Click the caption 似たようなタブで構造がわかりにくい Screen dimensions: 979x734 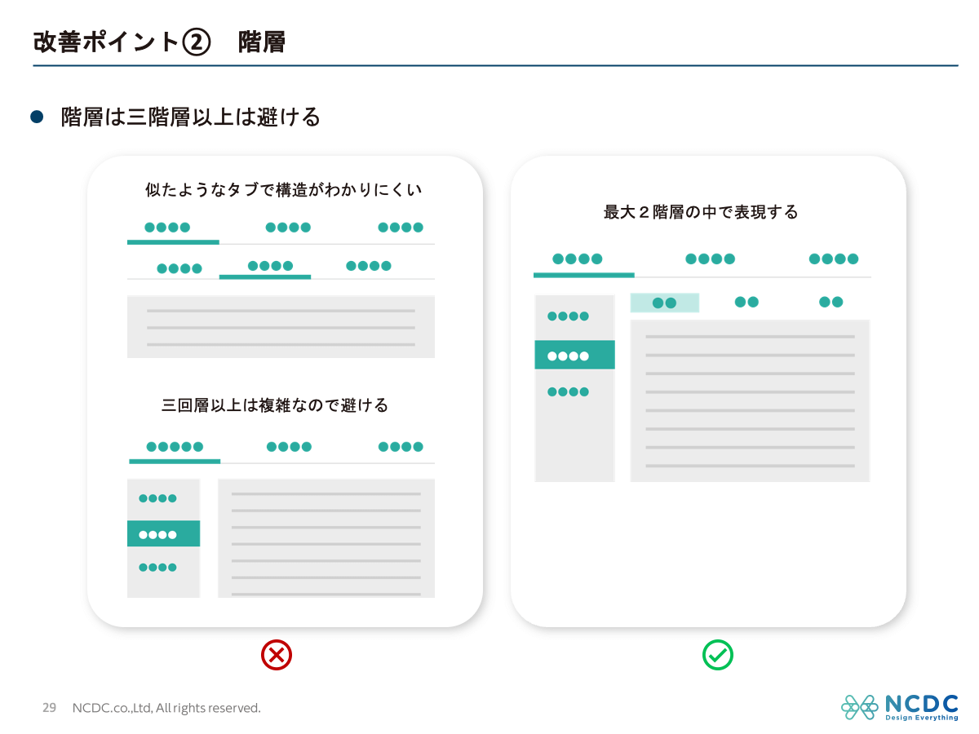283,190
